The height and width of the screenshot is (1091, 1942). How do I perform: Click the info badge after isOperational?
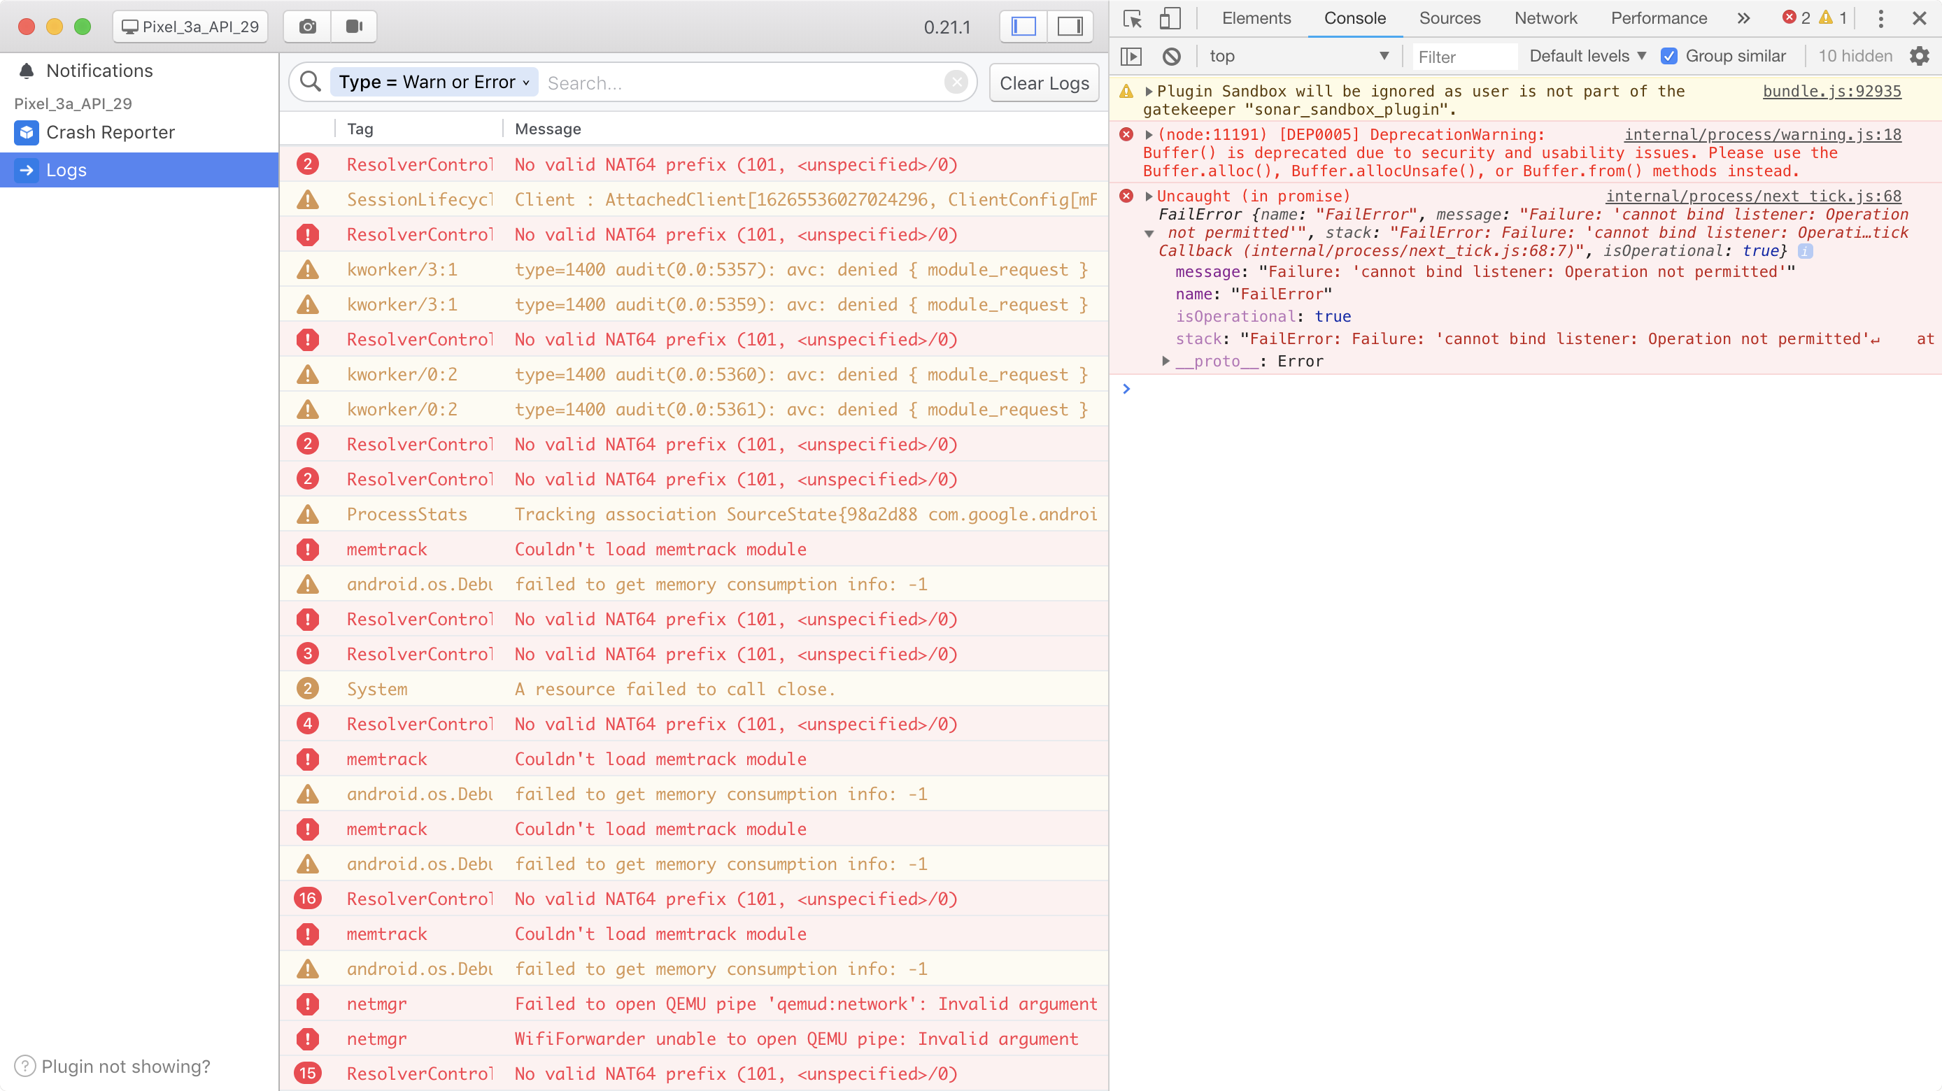click(1805, 251)
